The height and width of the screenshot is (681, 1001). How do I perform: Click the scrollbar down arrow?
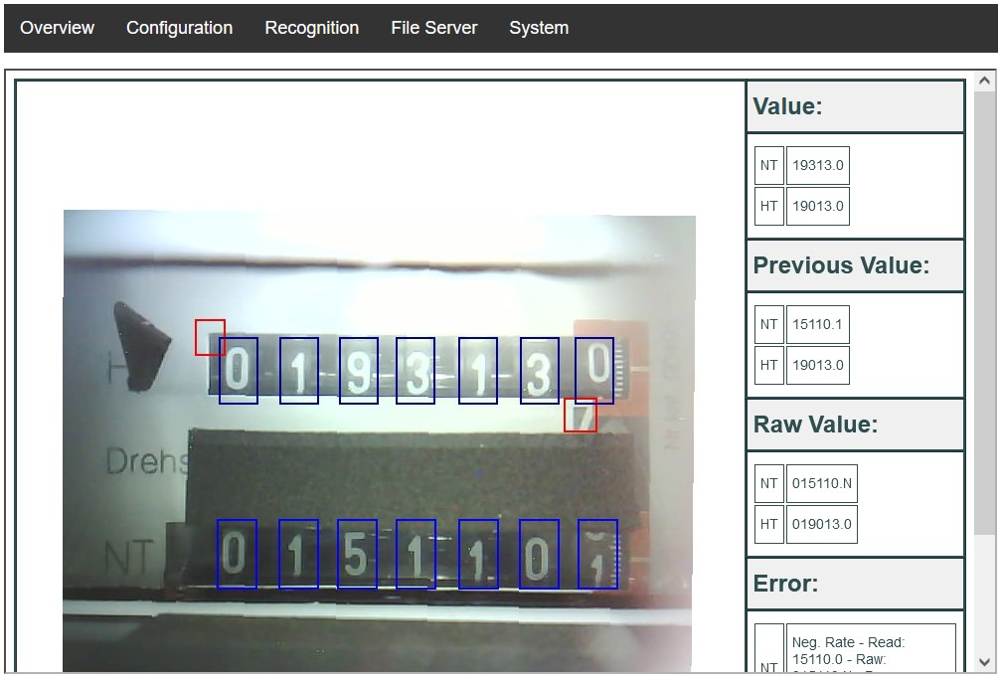(985, 661)
